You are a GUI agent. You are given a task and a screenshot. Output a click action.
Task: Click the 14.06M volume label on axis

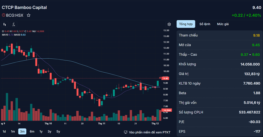(x=167, y=110)
